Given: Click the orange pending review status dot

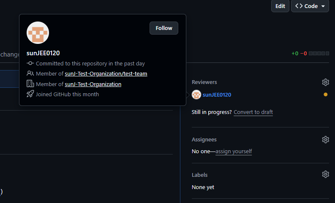Looking at the screenshot, I should (x=325, y=95).
